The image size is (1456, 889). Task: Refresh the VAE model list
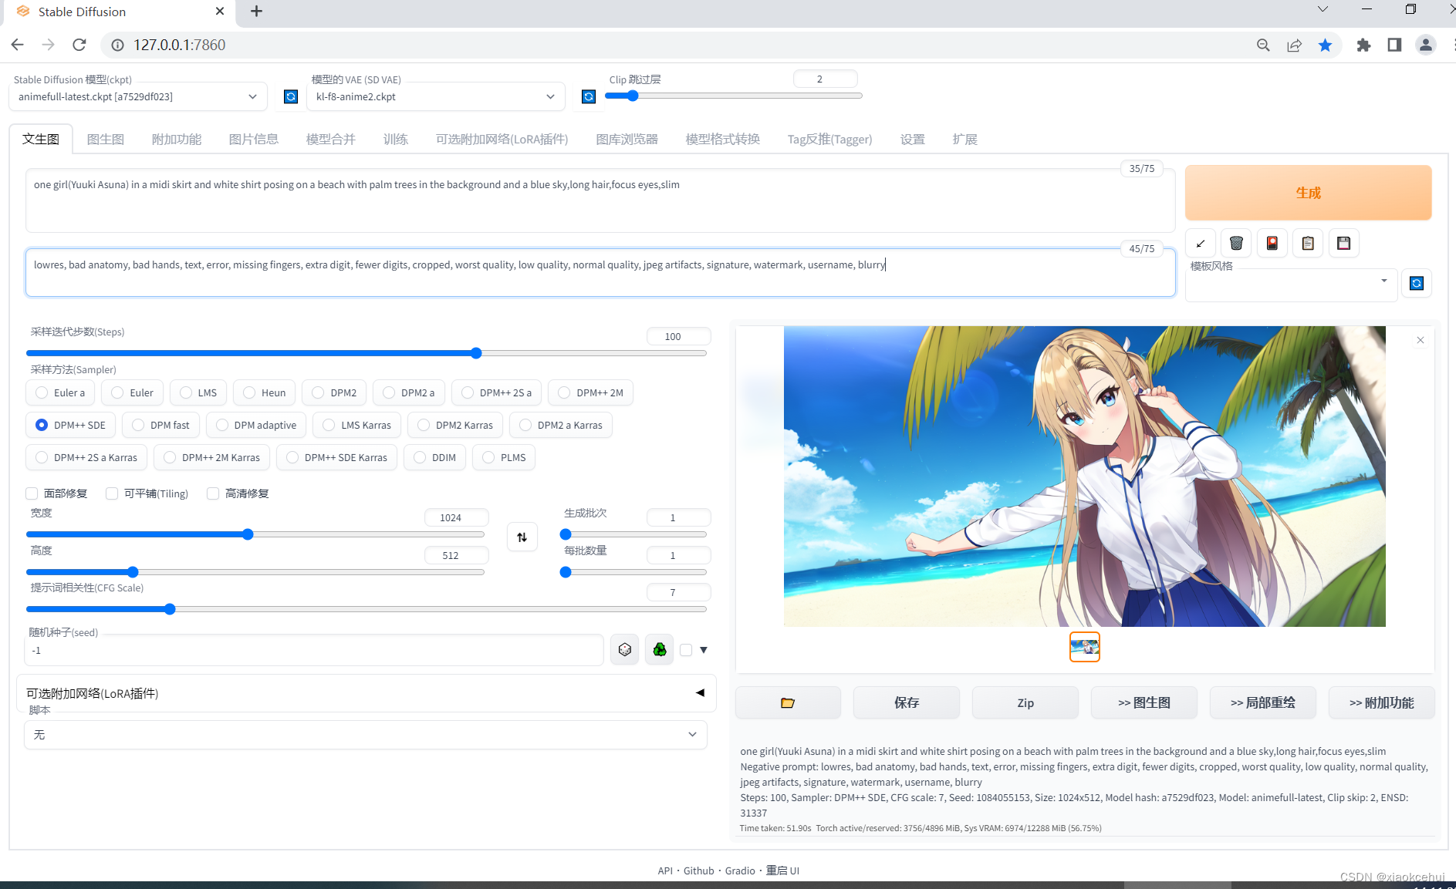coord(589,96)
